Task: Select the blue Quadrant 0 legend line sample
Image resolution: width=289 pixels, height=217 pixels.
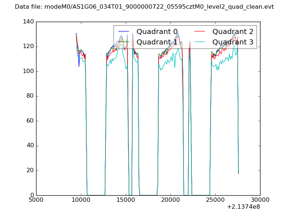Action: tap(124, 32)
